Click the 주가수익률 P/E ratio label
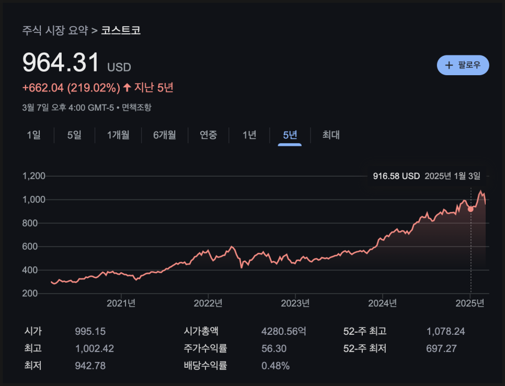The width and height of the screenshot is (505, 386). pyautogui.click(x=205, y=348)
